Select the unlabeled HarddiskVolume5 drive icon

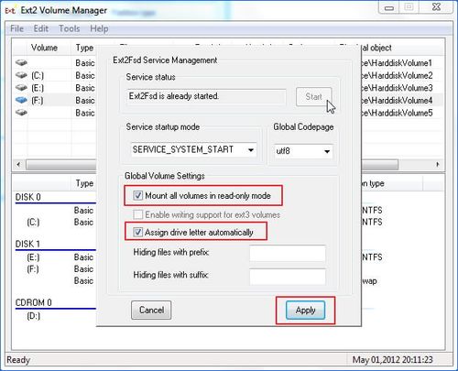pos(21,113)
